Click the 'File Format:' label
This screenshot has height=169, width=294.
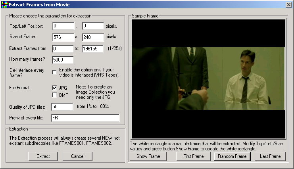20,88
